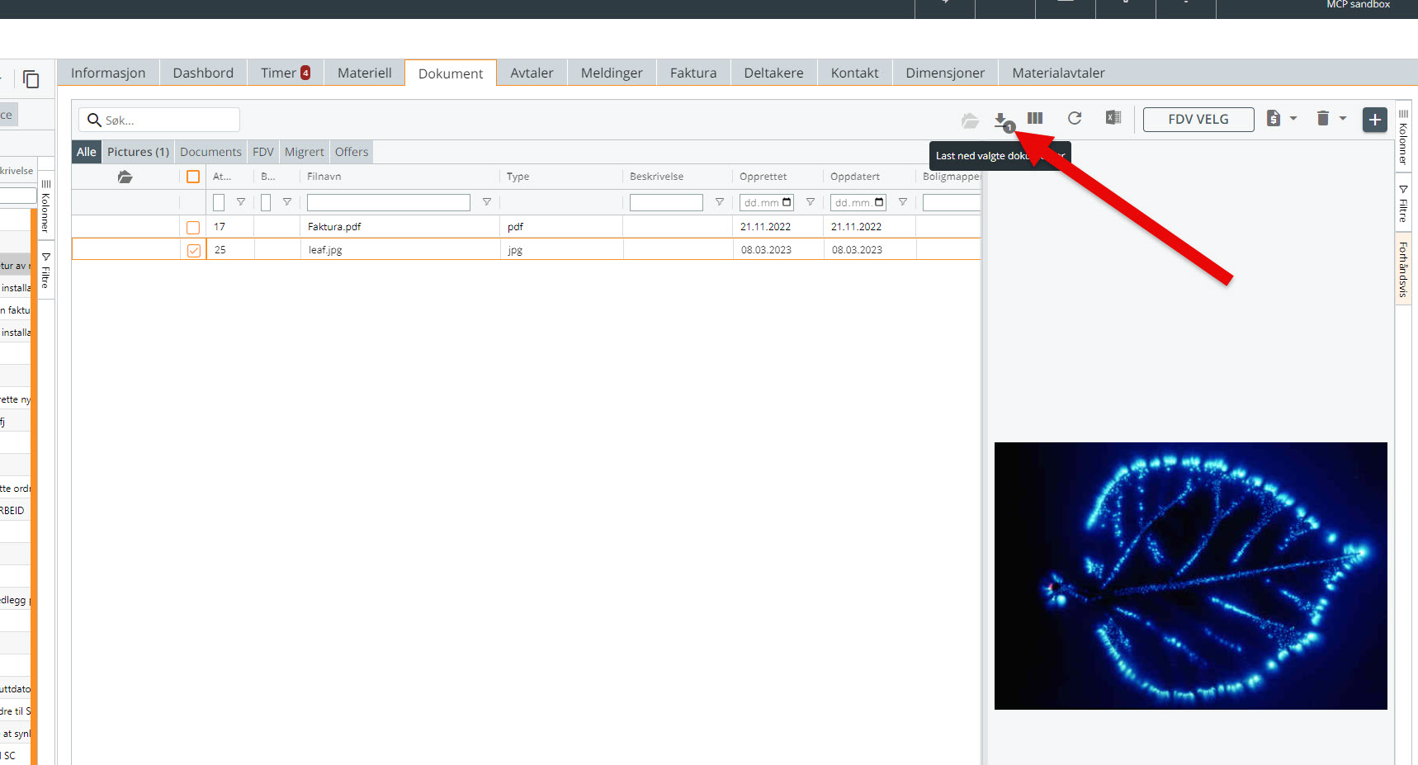Click the leaf image preview
This screenshot has width=1418, height=765.
point(1190,575)
